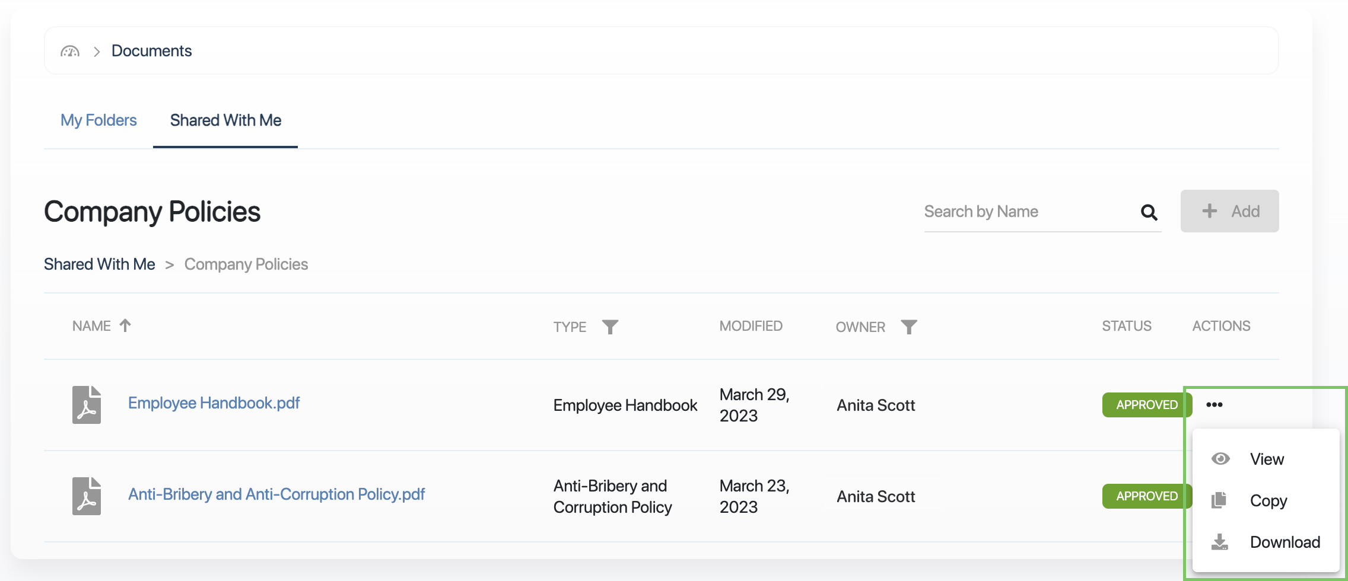Click the magnifier search icon

coord(1149,212)
